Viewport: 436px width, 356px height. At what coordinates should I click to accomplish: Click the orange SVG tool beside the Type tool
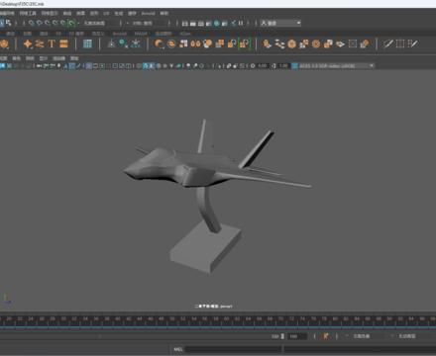63,44
